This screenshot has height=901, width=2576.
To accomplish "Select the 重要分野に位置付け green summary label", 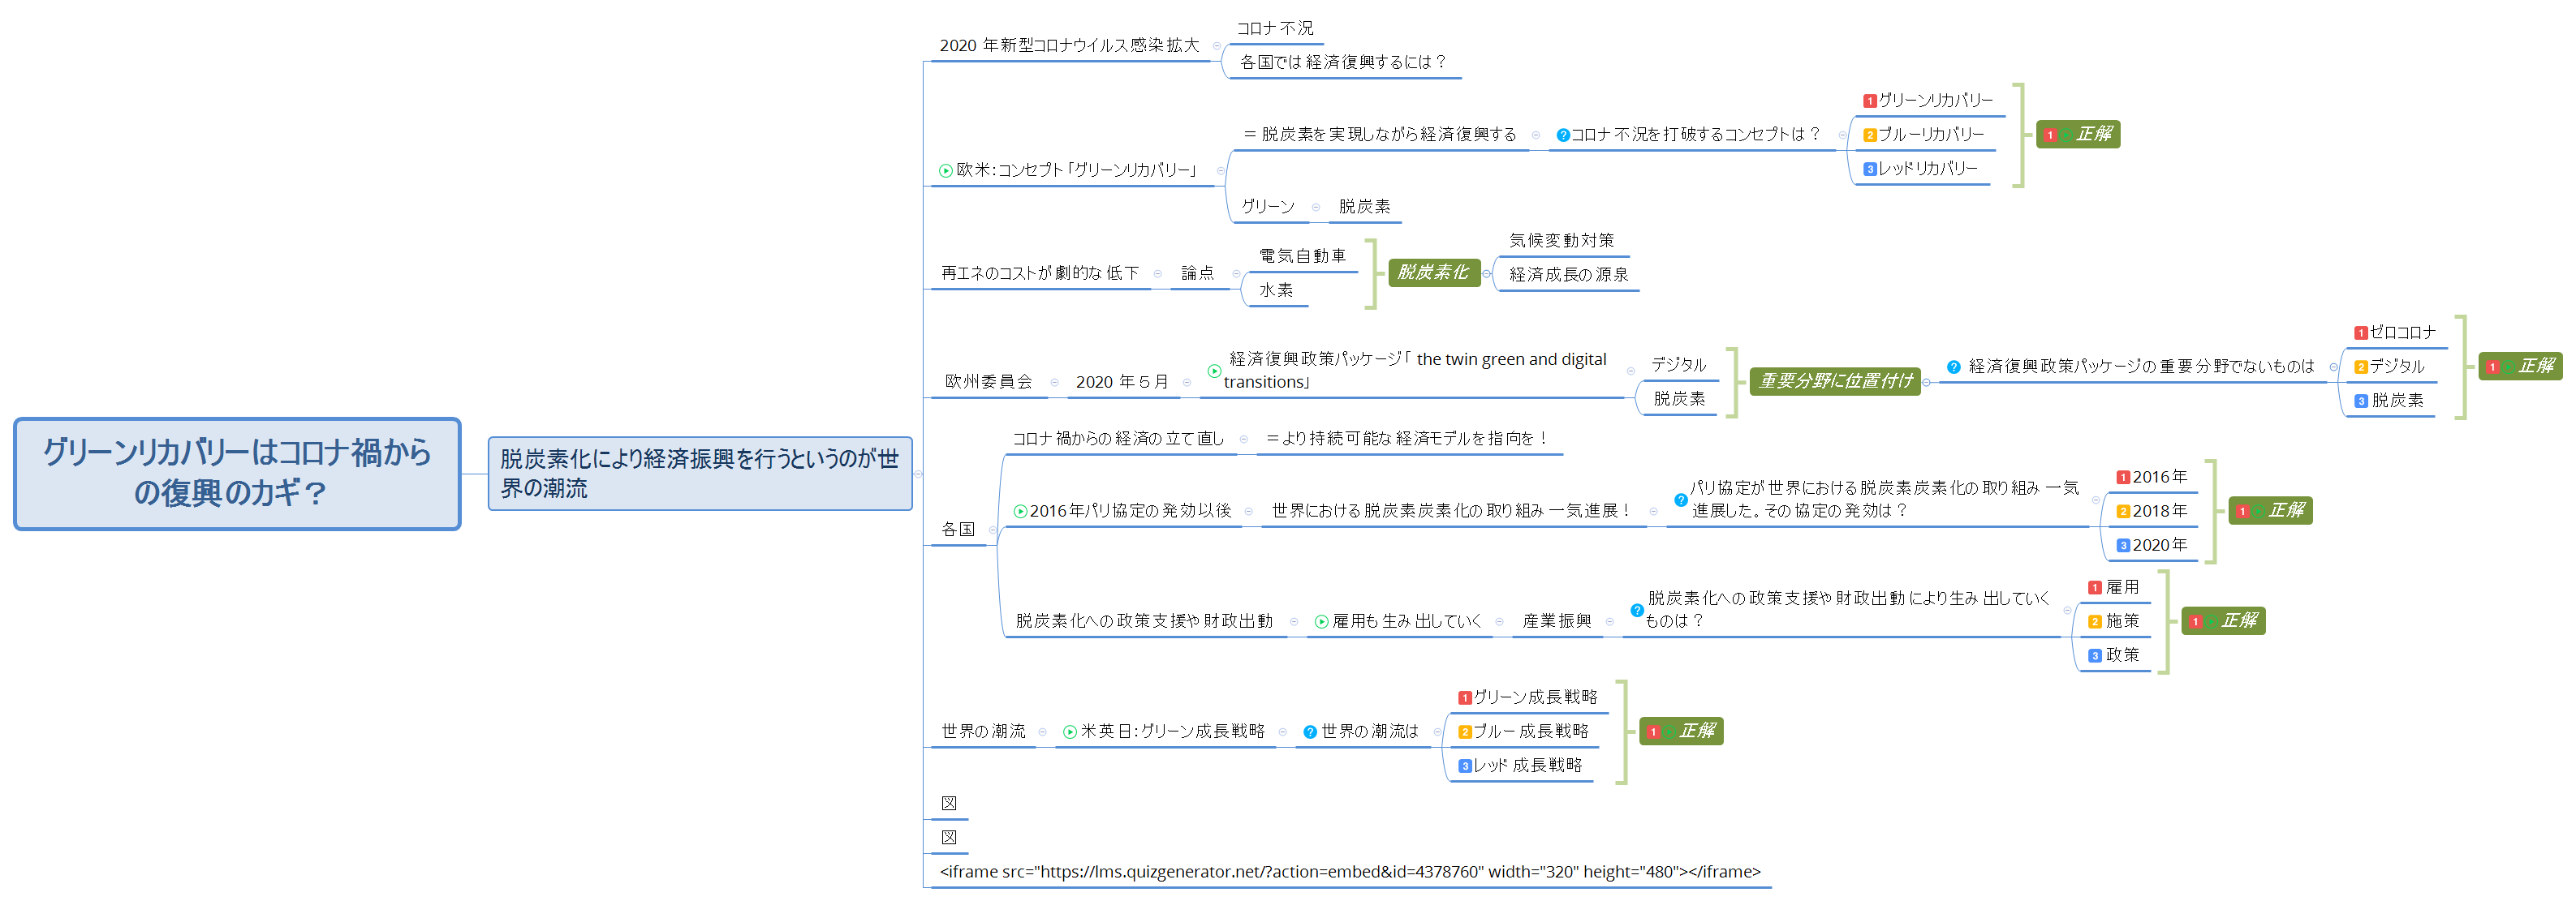I will click(1834, 380).
